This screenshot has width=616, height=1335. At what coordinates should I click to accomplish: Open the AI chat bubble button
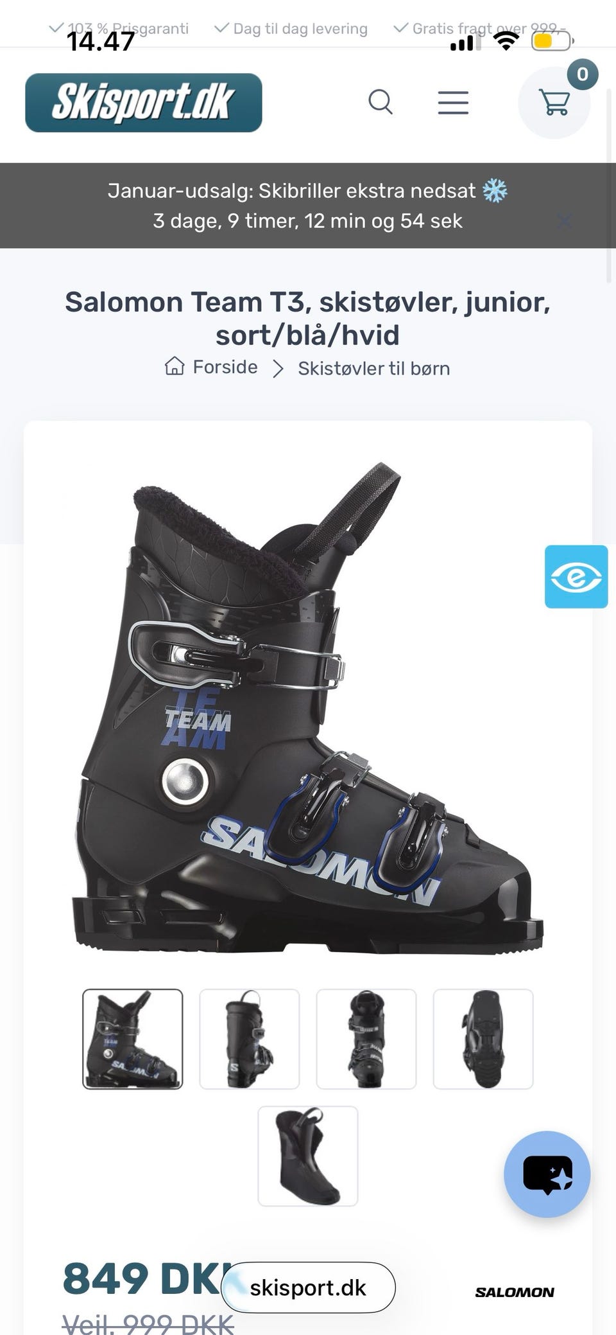point(547,1174)
